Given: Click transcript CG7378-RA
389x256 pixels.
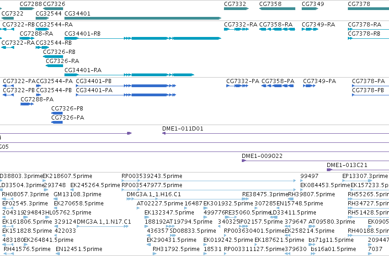Looking at the screenshot, I should point(364,25).
